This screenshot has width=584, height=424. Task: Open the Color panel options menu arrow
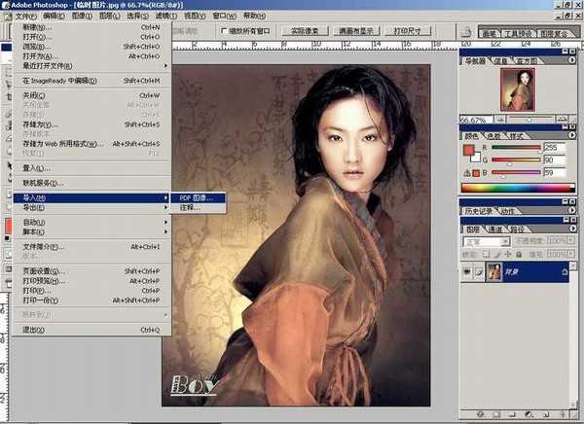(x=574, y=137)
